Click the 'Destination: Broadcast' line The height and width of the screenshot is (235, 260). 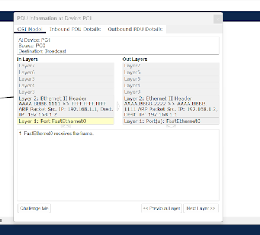point(42,51)
